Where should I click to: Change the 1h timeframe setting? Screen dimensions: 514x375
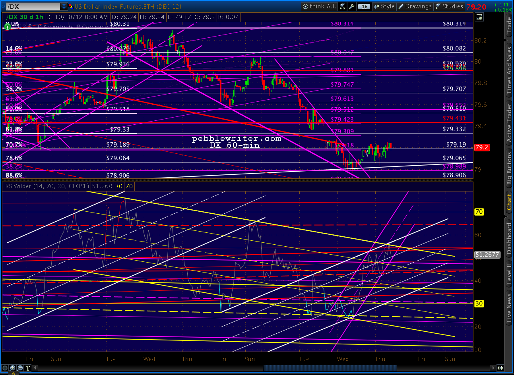pos(364,6)
